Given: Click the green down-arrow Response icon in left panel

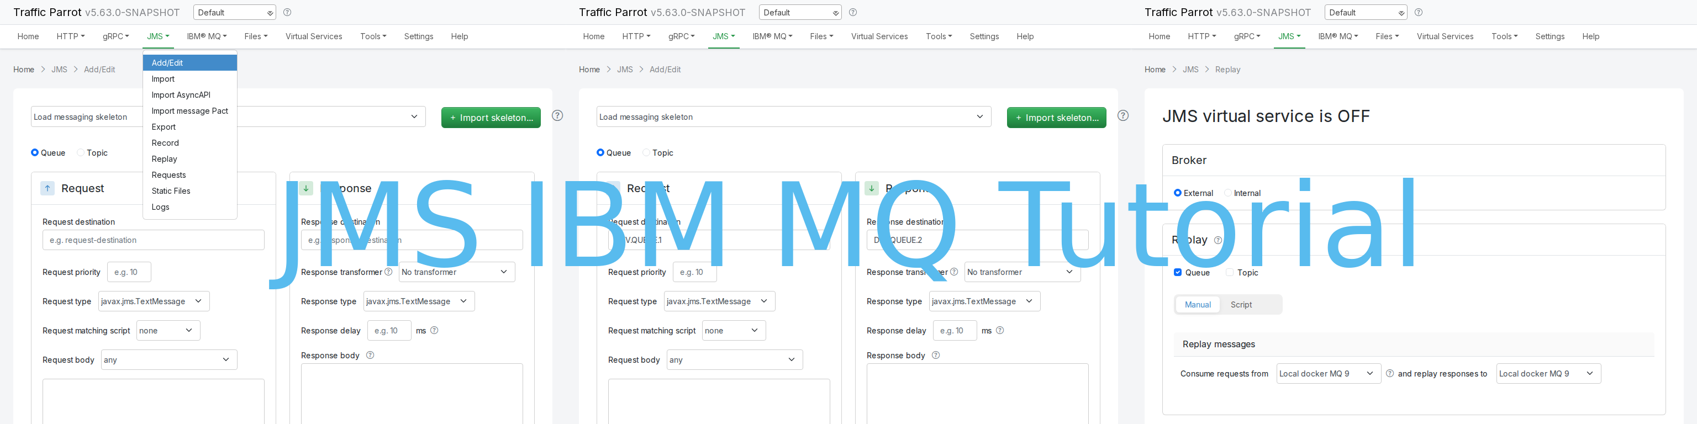Looking at the screenshot, I should point(307,188).
